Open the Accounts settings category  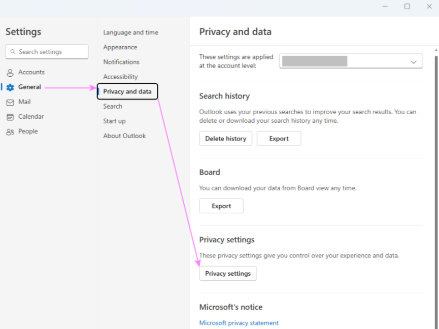coord(31,72)
